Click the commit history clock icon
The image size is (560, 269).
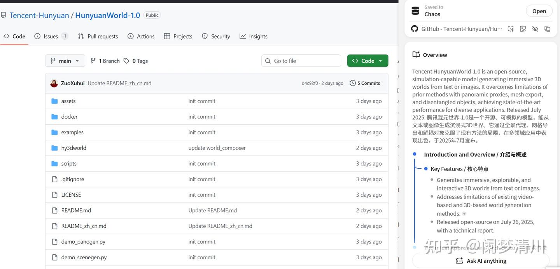pos(353,83)
